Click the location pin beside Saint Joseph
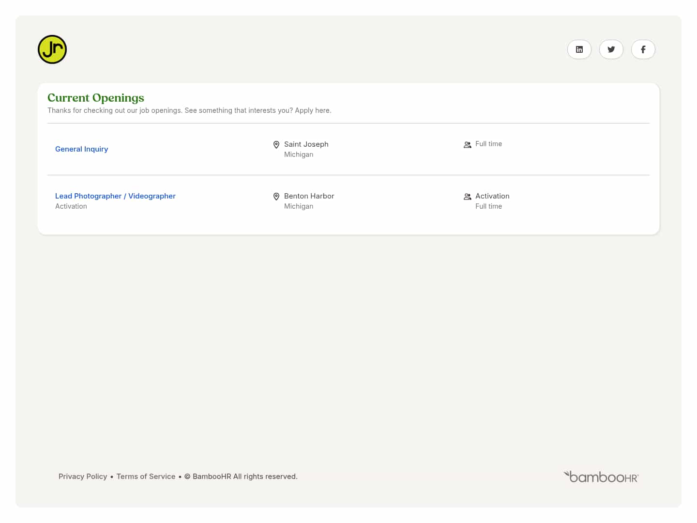The height and width of the screenshot is (523, 697). [x=276, y=145]
